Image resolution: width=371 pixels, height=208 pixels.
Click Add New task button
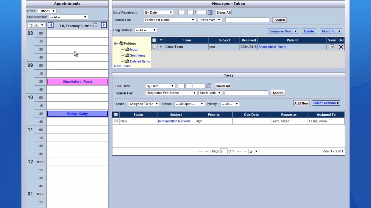pyautogui.click(x=301, y=103)
